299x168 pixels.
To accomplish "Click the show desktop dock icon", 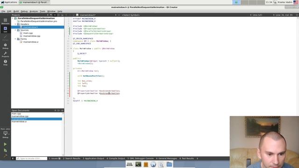I will coord(129,164).
